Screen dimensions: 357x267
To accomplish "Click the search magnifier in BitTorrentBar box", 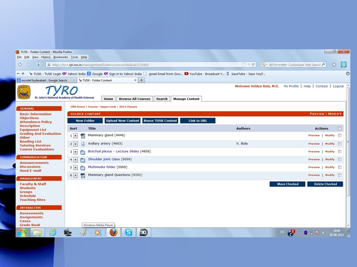I will click(323, 65).
